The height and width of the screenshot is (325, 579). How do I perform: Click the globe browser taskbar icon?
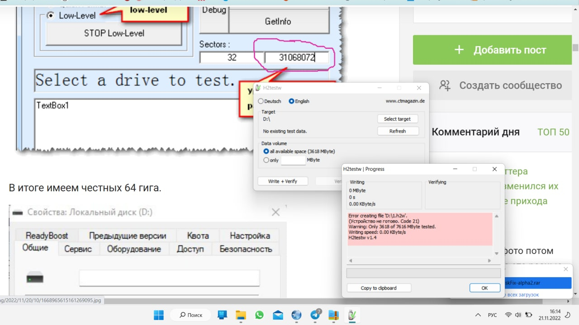coord(296,315)
